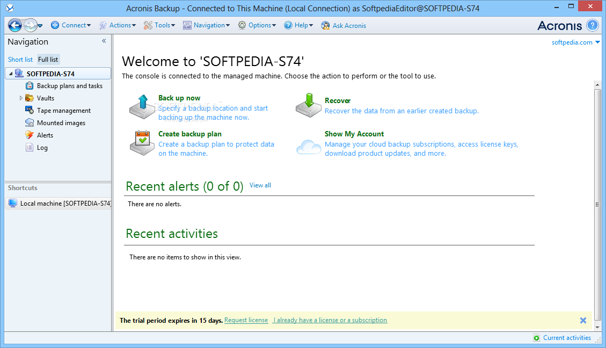Dismiss the trial period notification bar
Screen dimensions: 606x348
pyautogui.click(x=583, y=321)
